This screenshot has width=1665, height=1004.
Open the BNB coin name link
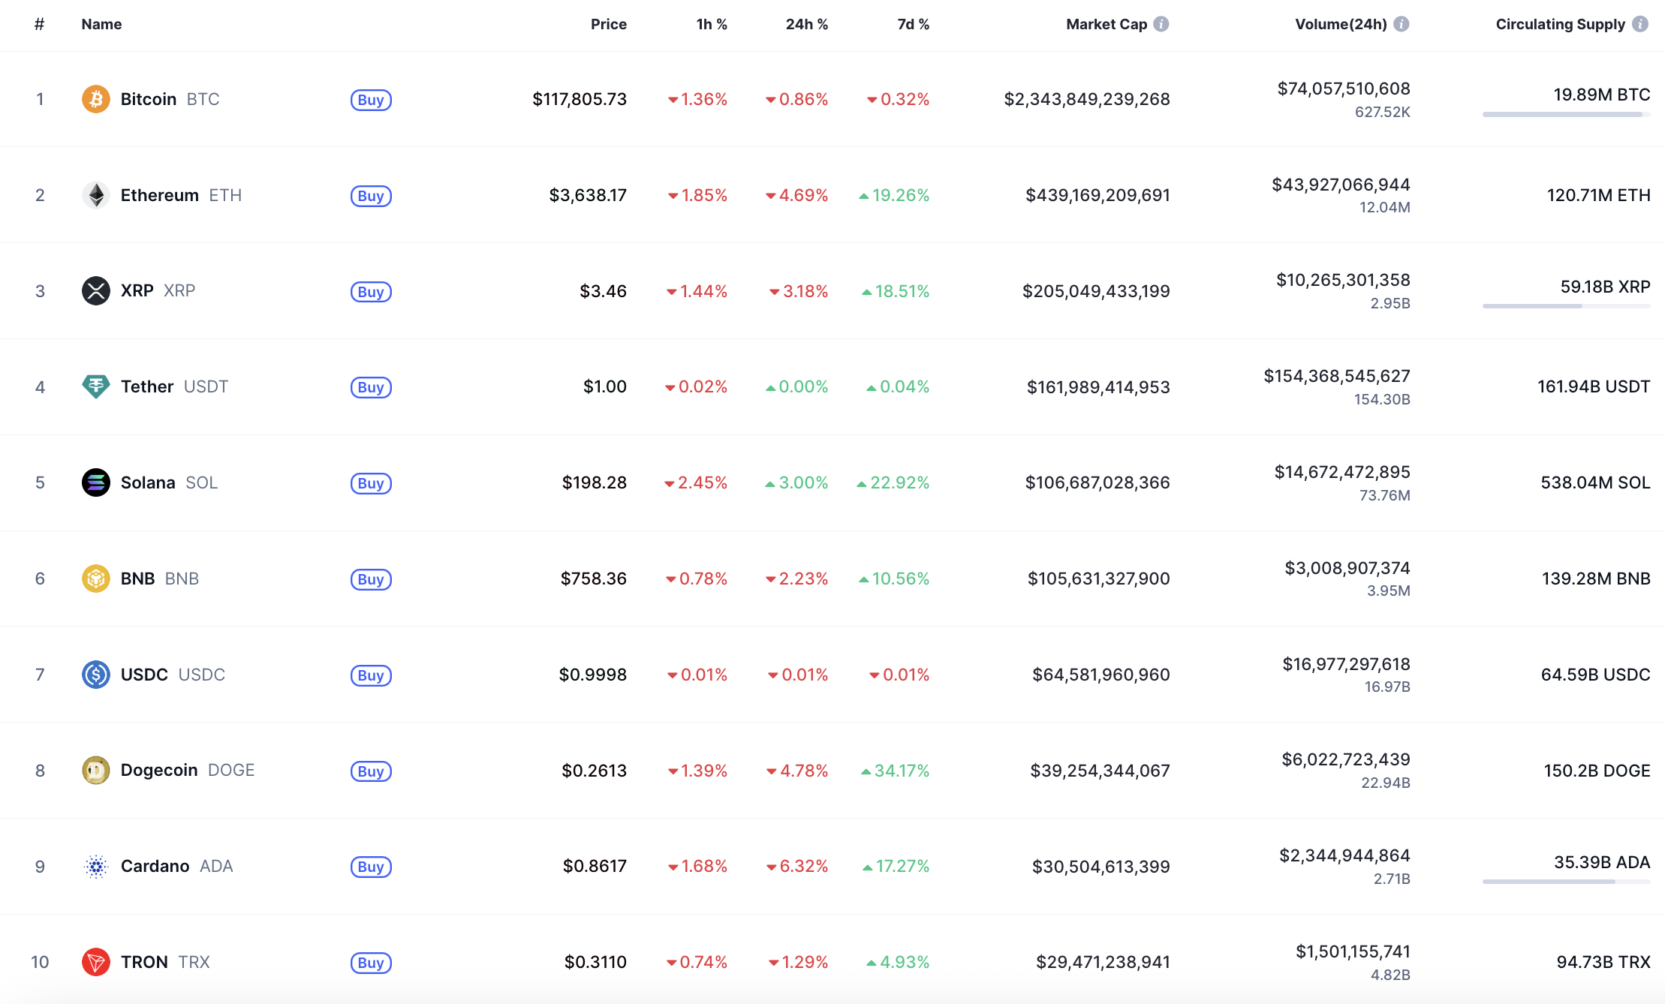click(138, 579)
